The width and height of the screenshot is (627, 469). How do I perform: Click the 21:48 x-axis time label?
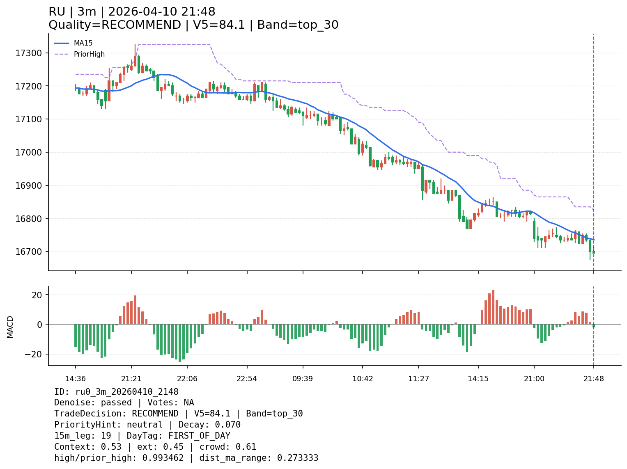593,379
